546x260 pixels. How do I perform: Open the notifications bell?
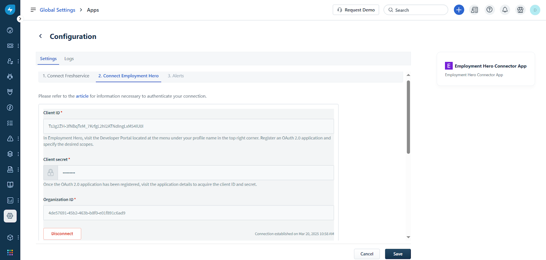click(x=505, y=10)
